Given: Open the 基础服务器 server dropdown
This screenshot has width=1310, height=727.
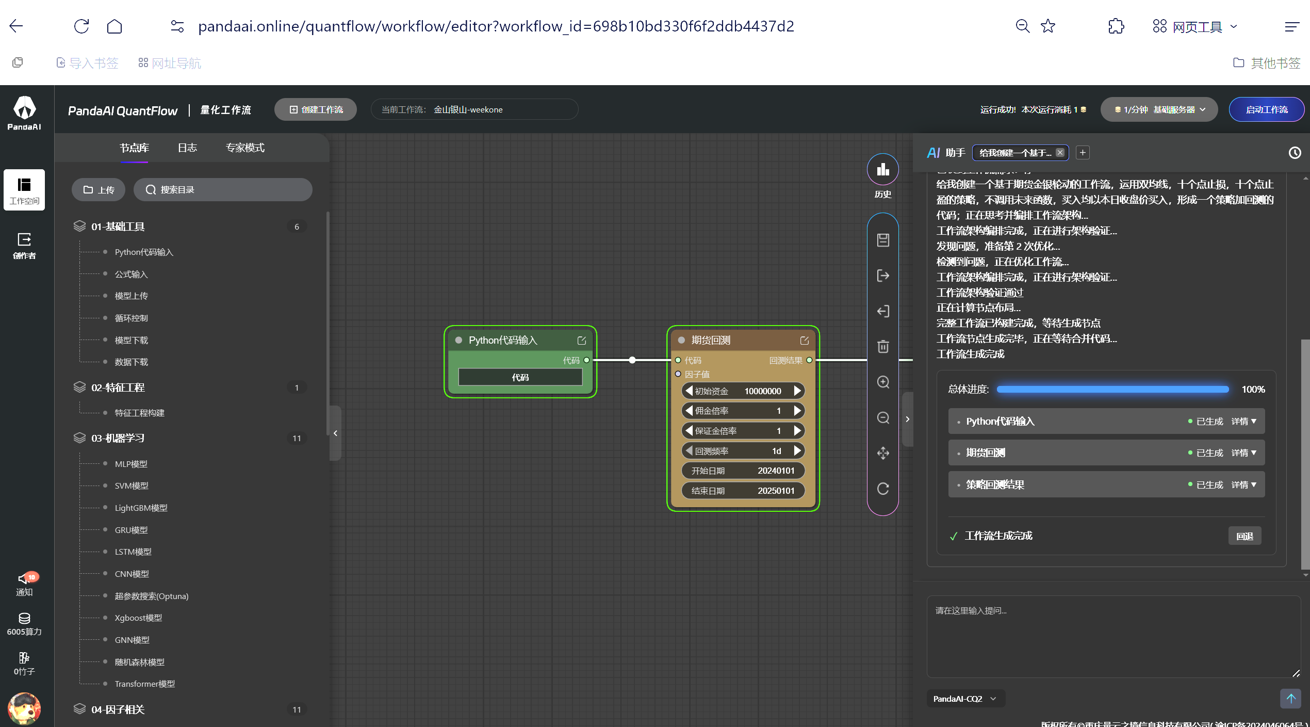Looking at the screenshot, I should (x=1159, y=109).
